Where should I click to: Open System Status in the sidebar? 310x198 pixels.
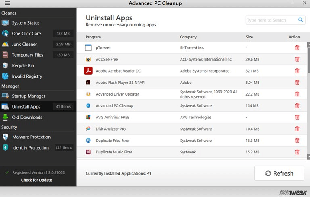tap(26, 23)
